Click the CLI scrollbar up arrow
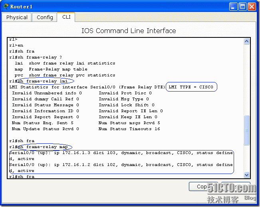 click(x=246, y=41)
